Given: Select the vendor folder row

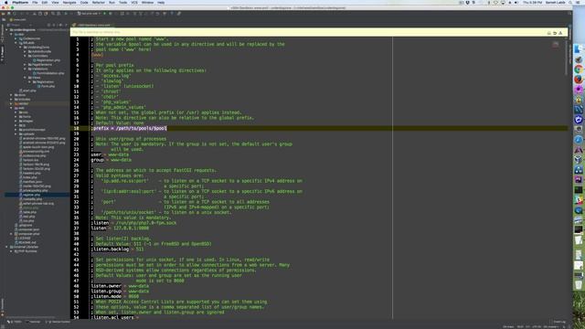Looking at the screenshot, I should coord(37,103).
